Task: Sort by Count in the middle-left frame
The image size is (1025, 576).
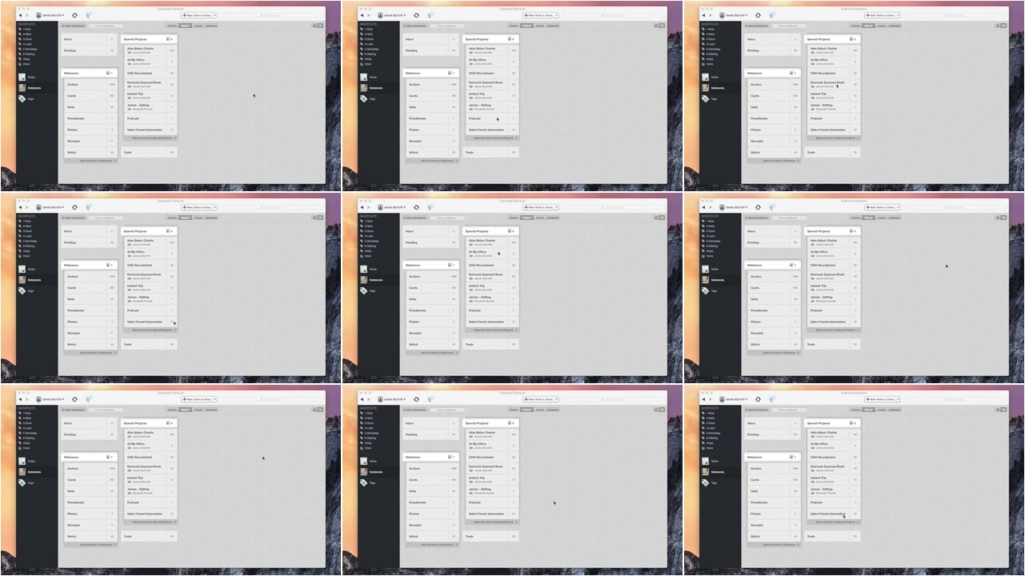Action: pos(198,218)
